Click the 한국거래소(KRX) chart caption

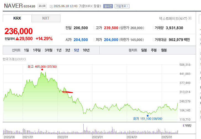pos(14,59)
